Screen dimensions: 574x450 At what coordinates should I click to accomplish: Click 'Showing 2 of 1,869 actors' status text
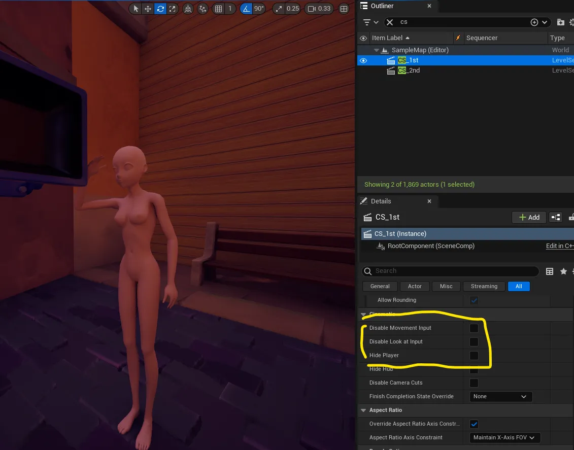420,185
